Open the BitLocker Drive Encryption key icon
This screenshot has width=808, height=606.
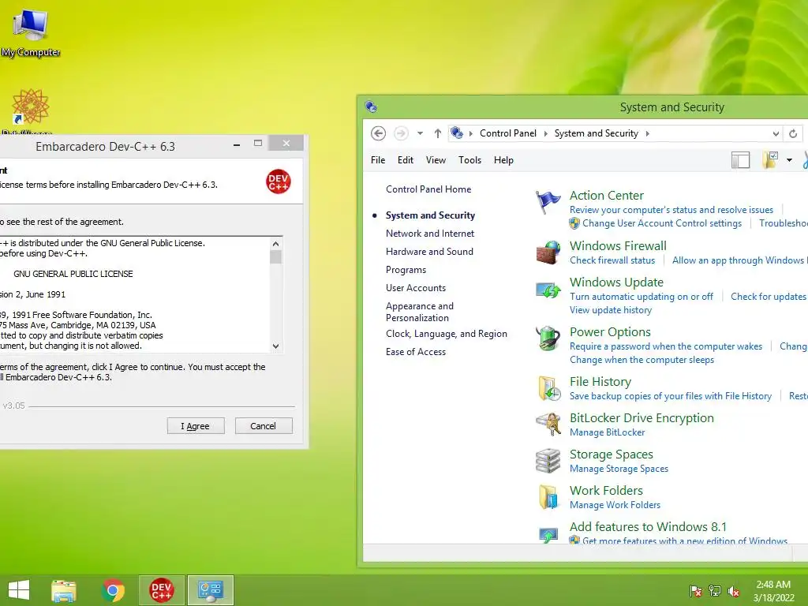[x=548, y=424]
